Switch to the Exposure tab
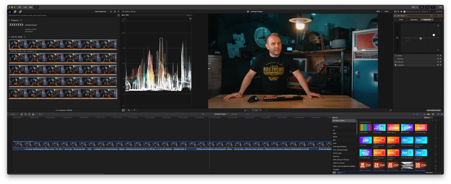The image size is (451, 184). [x=427, y=19]
